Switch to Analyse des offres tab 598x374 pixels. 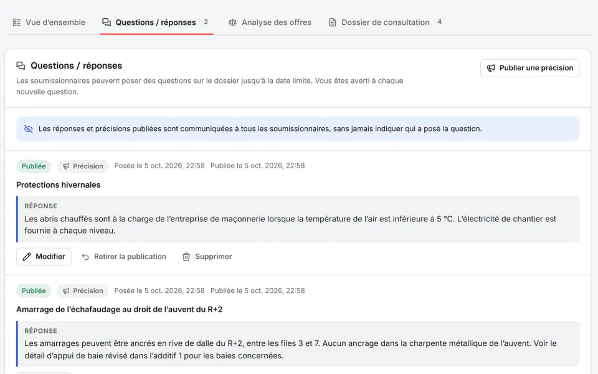pos(270,22)
